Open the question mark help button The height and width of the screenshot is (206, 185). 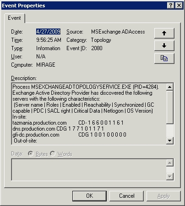(171, 6)
